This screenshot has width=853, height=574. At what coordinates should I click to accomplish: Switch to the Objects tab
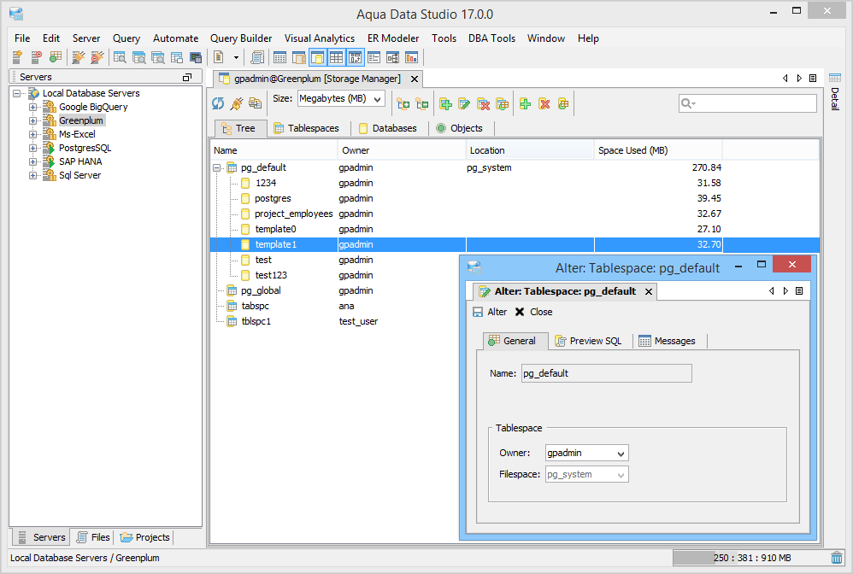click(460, 128)
